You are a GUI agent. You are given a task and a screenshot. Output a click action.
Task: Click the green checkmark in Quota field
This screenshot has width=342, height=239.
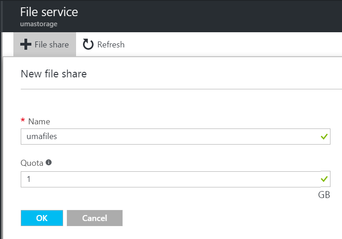pos(324,179)
